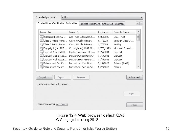Click the Microsoft Timest... friendly name cell
Viewport: 182px width, 136px height.
pos(124,48)
